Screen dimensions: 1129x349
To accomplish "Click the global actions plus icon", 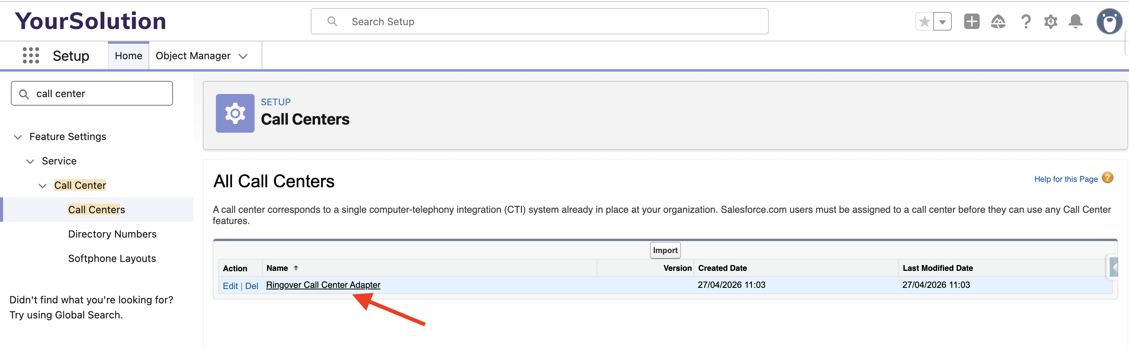I will coord(971,22).
